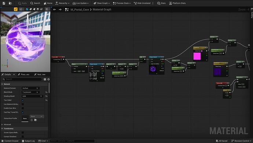Set preview mesh to sphere
This screenshot has height=143, width=253.
pyautogui.click(x=27, y=9)
